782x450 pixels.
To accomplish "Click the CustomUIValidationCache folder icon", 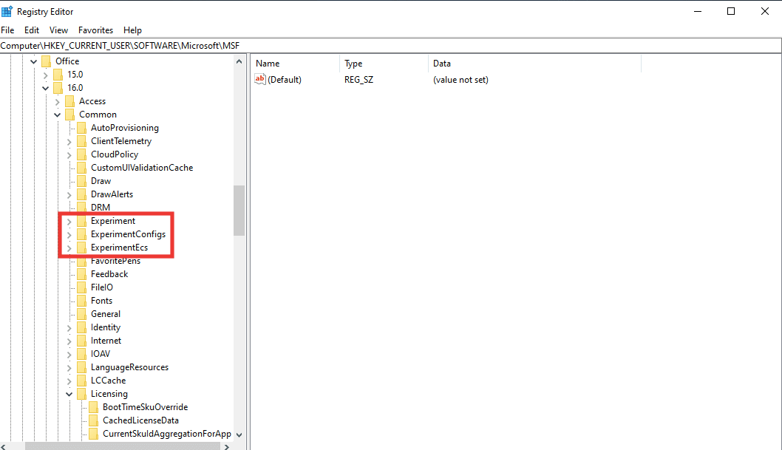I will click(82, 168).
